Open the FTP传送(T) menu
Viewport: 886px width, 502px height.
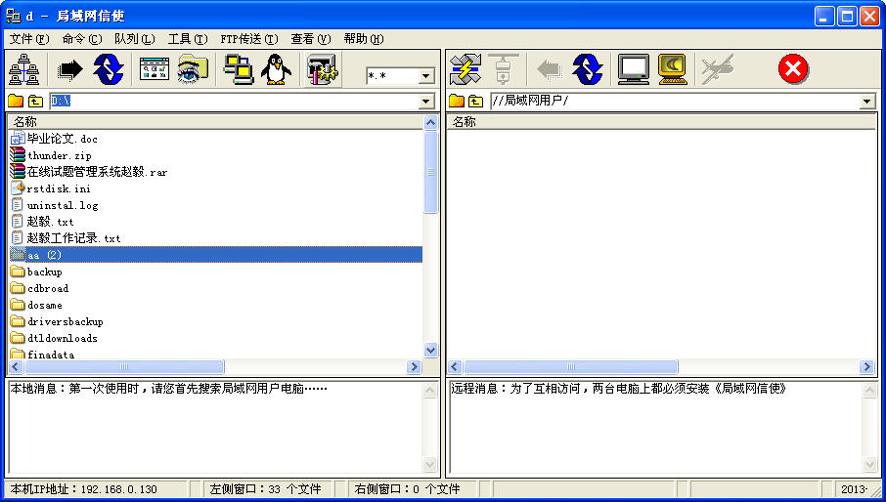248,39
